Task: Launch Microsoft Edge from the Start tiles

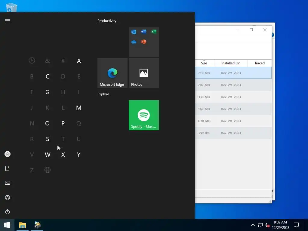Action: pyautogui.click(x=112, y=73)
